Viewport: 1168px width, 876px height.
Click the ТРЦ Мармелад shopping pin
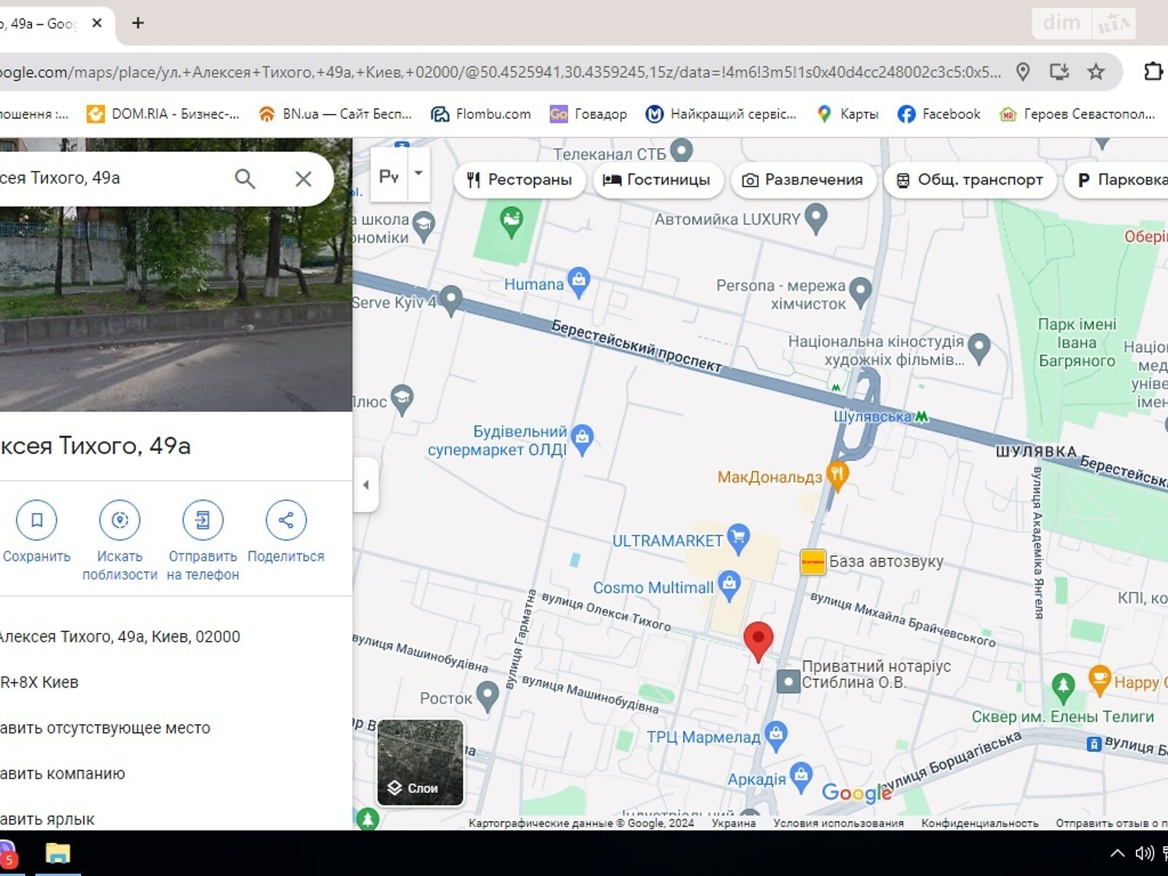776,735
